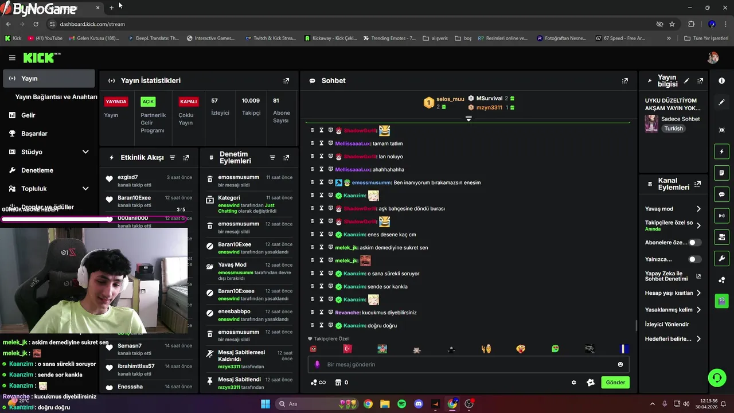This screenshot has width=734, height=413.
Task: Open Hedefleri belirle... settings
Action: [x=673, y=339]
